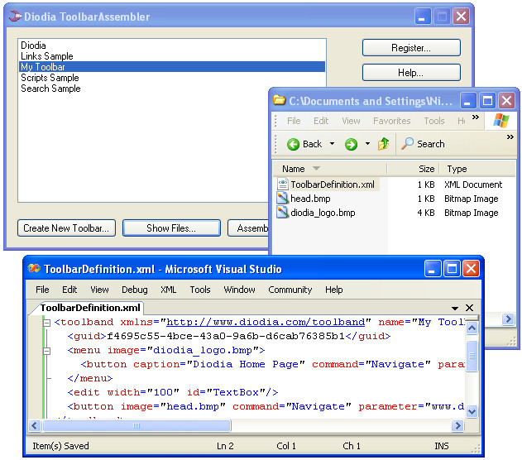Open Explorer's Tools menu

click(434, 121)
